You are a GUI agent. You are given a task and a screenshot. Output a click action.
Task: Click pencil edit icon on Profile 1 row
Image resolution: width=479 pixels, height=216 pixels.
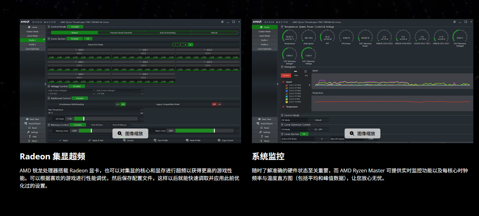pos(44,40)
